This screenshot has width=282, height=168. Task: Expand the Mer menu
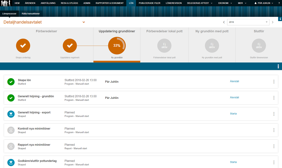click(242, 3)
